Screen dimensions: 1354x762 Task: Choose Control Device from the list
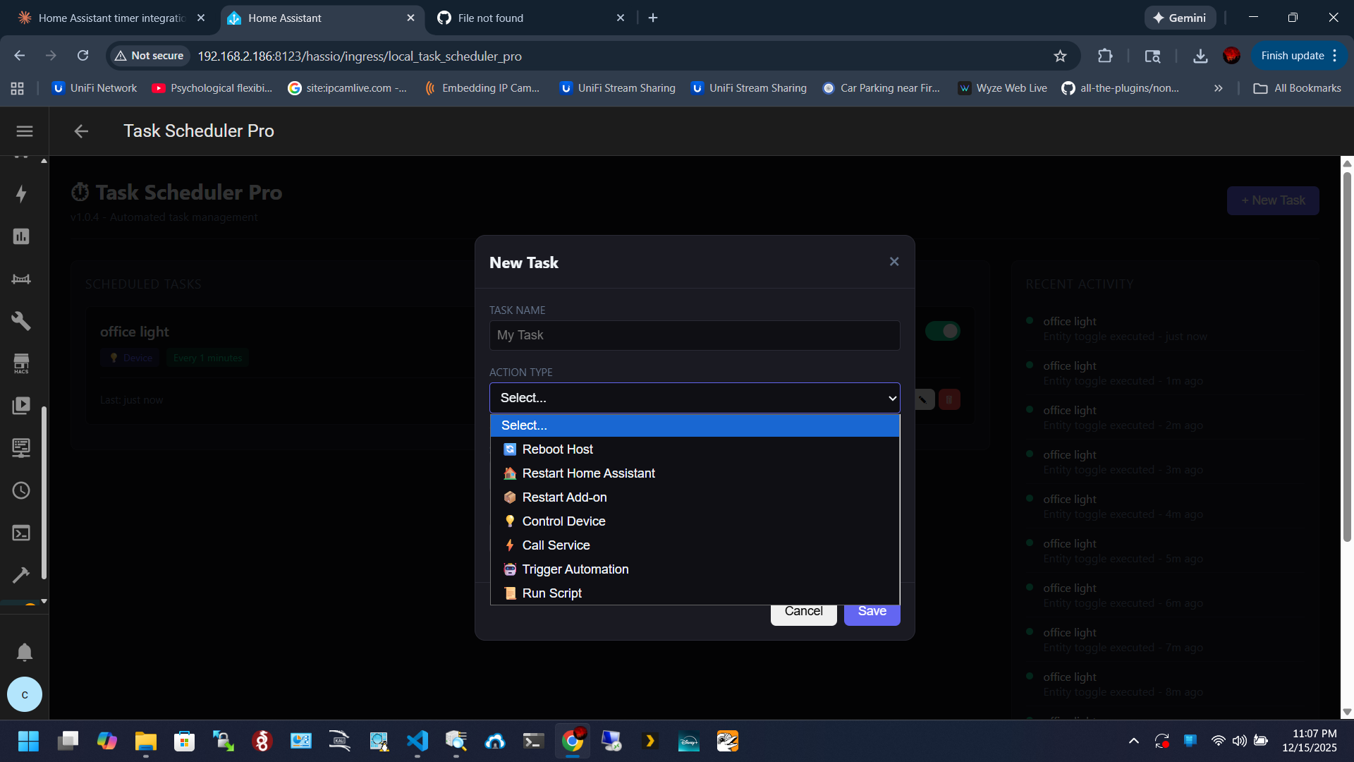[563, 521]
